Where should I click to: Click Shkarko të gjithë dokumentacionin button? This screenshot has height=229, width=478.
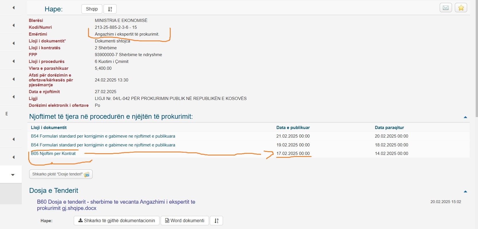(x=117, y=221)
